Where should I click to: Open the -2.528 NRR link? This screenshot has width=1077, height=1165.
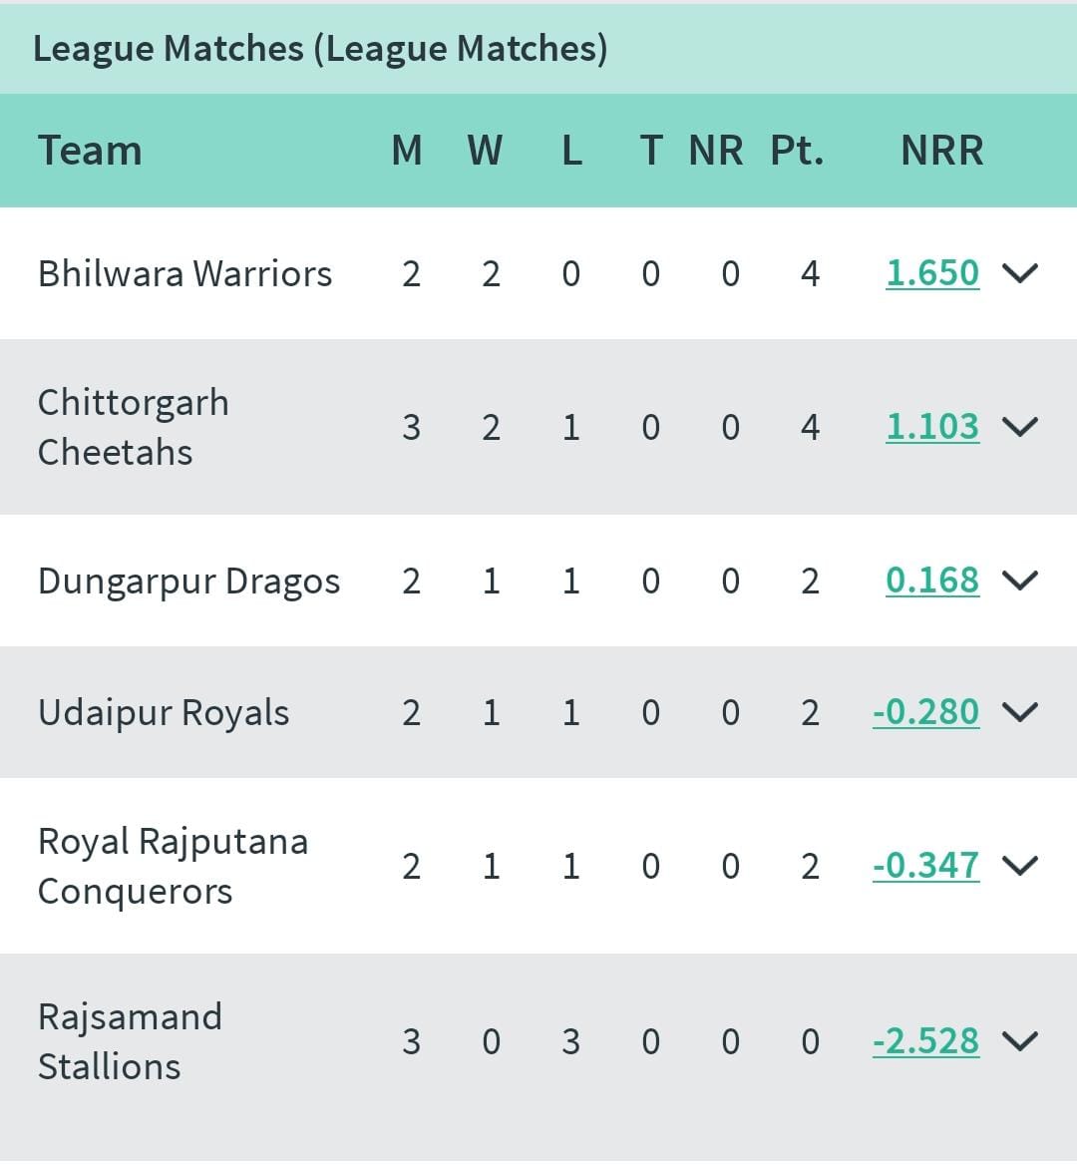tap(926, 1041)
